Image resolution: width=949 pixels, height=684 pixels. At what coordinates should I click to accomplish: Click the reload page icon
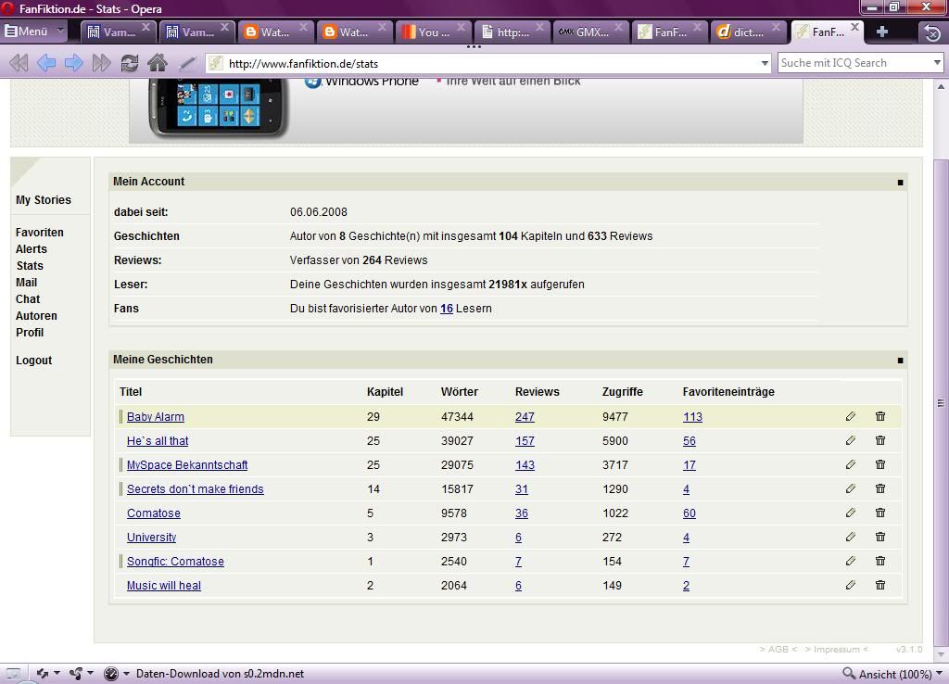coord(130,63)
